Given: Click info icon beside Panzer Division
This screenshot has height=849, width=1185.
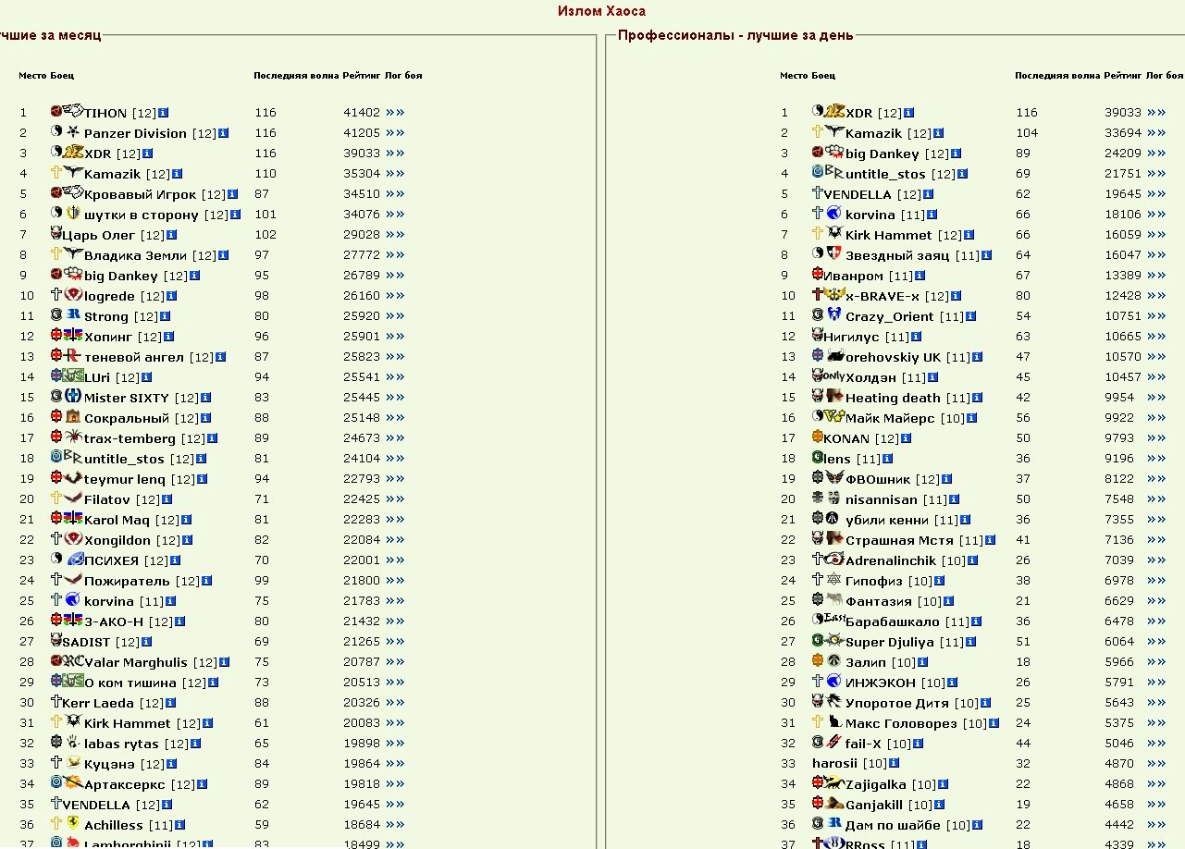Looking at the screenshot, I should point(223,133).
